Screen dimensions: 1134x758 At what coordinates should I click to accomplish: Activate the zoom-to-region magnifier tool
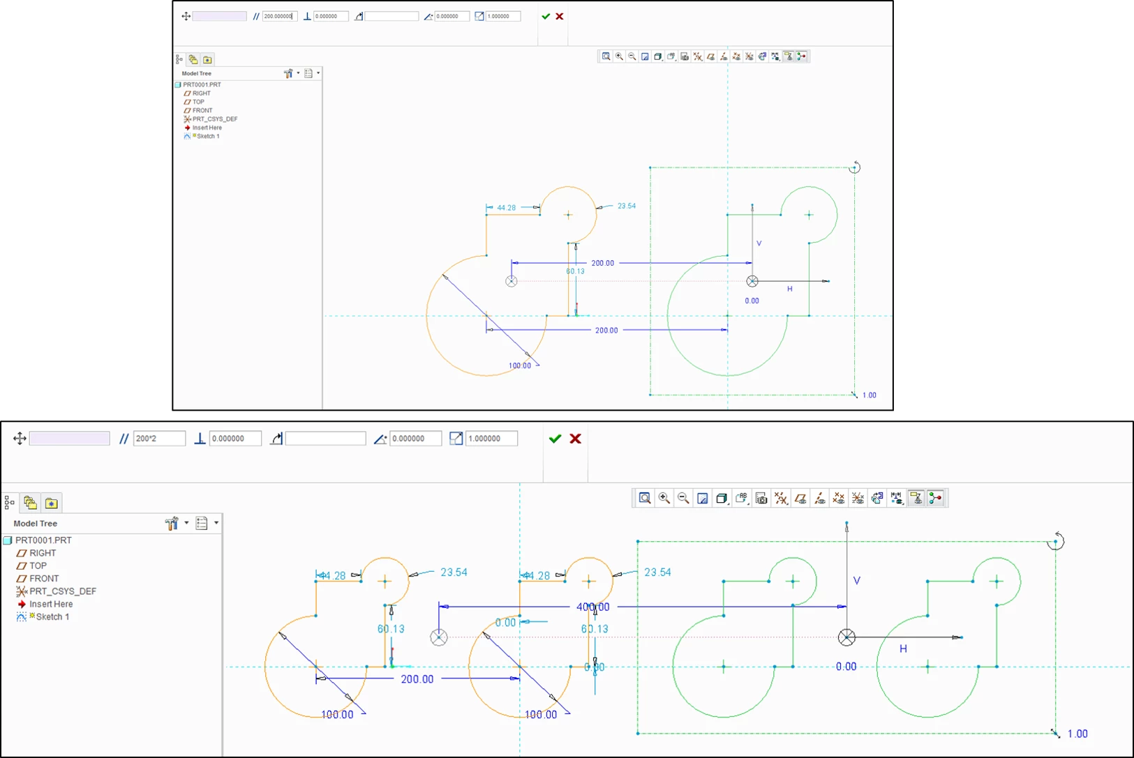[x=645, y=498]
